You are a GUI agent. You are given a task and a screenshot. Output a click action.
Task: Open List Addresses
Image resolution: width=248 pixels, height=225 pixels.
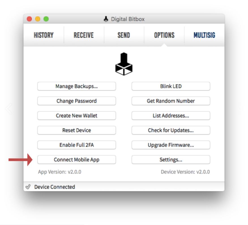[x=171, y=115]
